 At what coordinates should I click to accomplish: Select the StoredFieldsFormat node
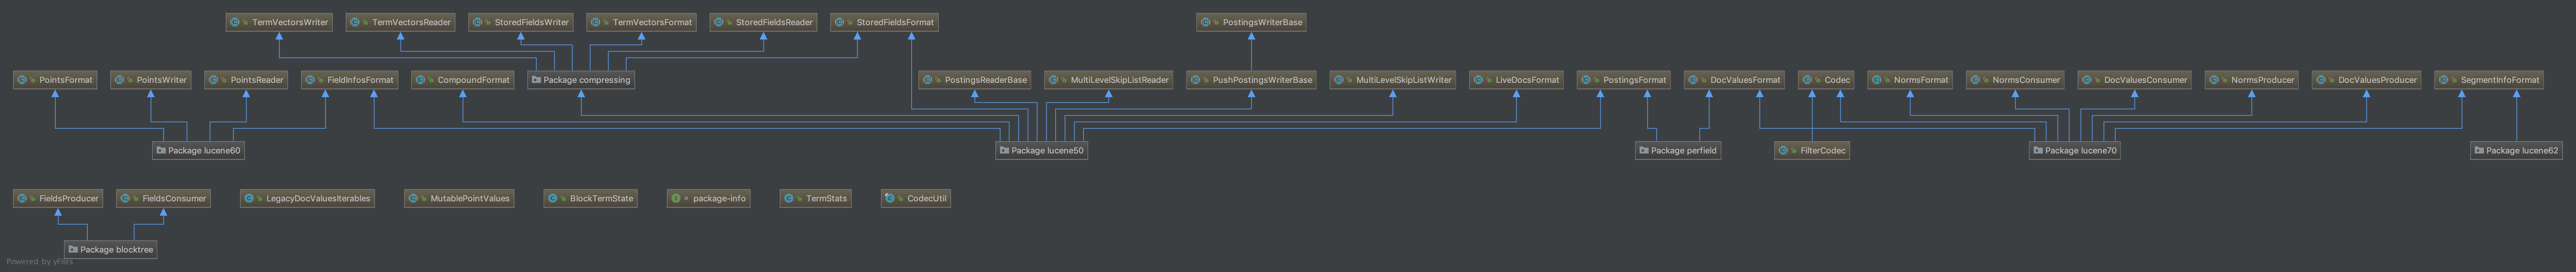click(x=884, y=22)
